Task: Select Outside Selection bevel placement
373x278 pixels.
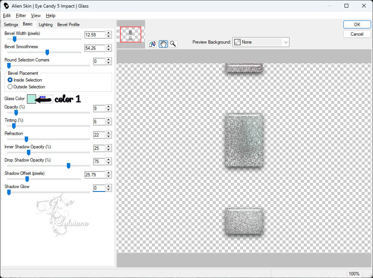Action: (10, 87)
